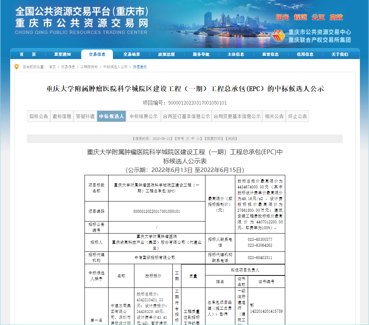The image size is (369, 325).
Task: Click the 关闭 link in the info bar
Action: pyautogui.click(x=231, y=139)
